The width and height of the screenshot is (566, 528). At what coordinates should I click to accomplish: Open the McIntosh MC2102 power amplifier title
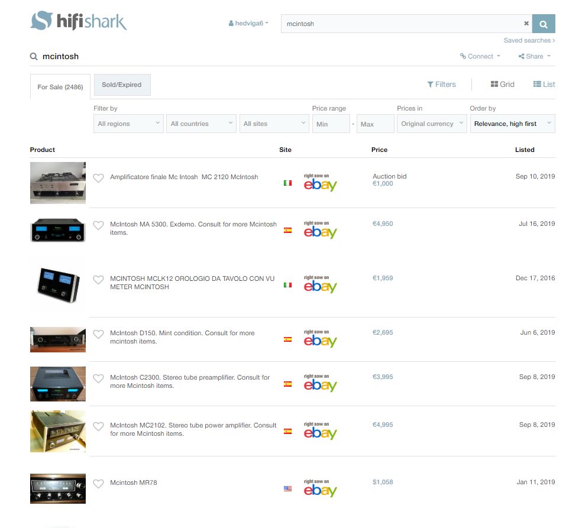coord(193,429)
